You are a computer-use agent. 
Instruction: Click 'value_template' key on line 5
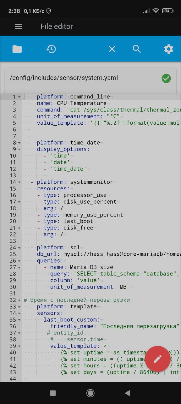[x=60, y=123]
